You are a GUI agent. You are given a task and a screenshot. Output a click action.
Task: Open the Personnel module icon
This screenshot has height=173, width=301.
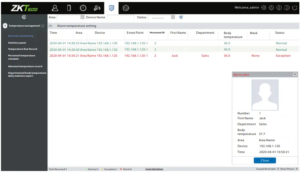[55, 8]
